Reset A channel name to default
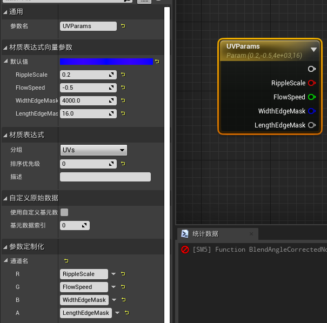327x323 pixels. 127,313
